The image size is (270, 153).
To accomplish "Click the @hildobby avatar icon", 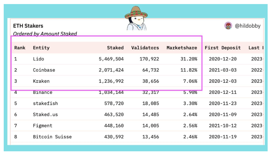I will click(x=228, y=26).
